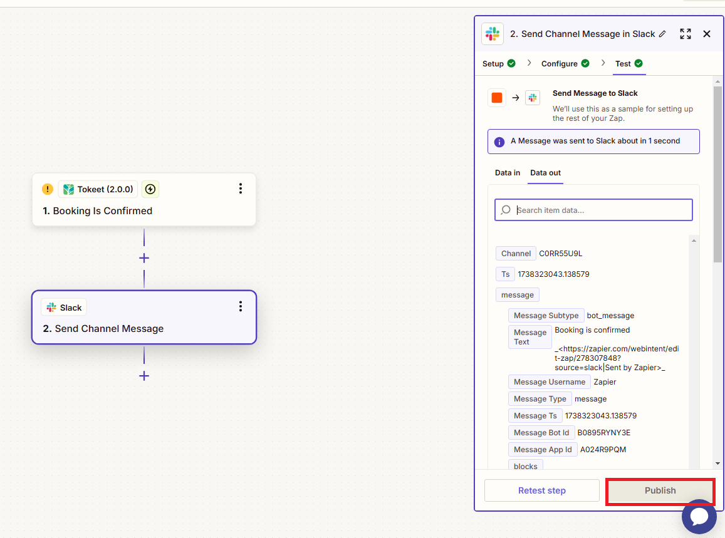
Task: Rename step with the pencil edit icon
Action: click(x=662, y=34)
